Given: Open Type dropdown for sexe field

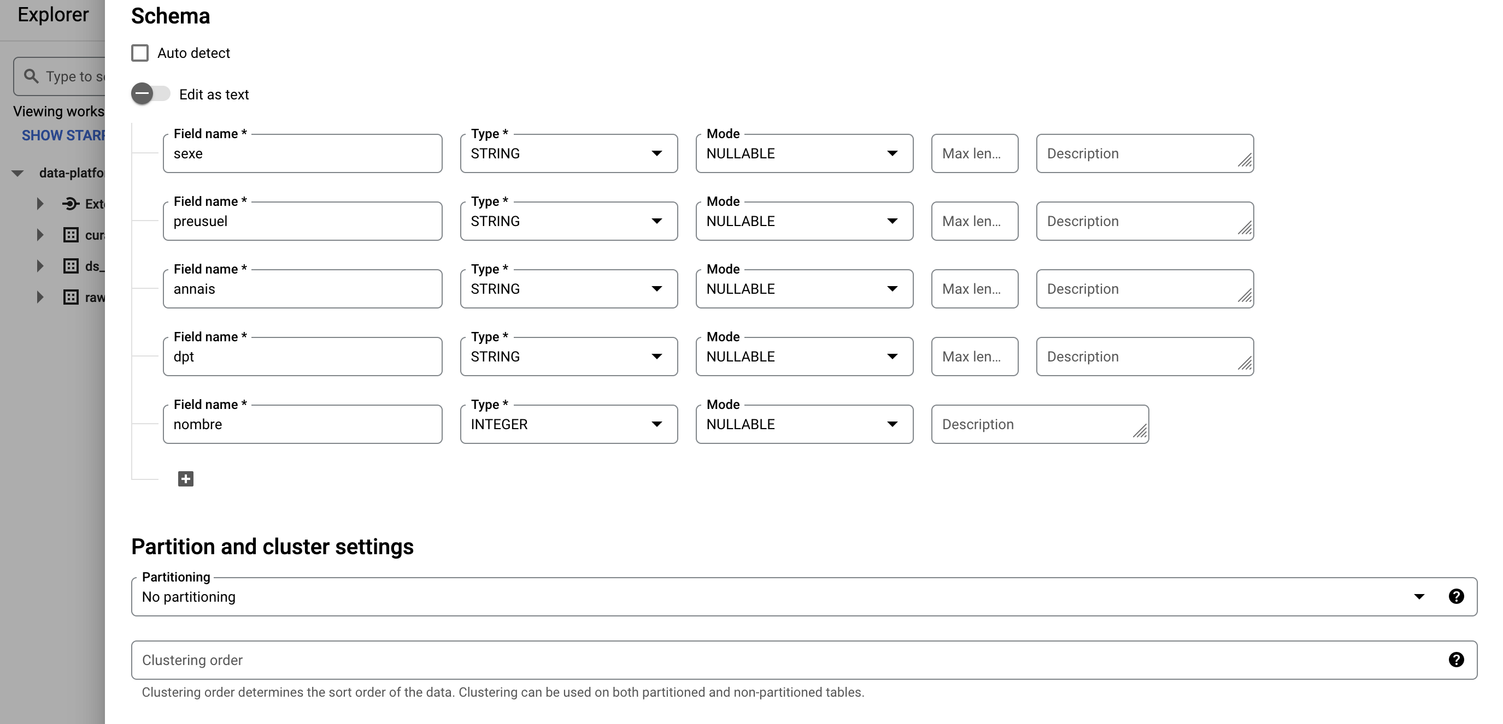Looking at the screenshot, I should pos(568,153).
